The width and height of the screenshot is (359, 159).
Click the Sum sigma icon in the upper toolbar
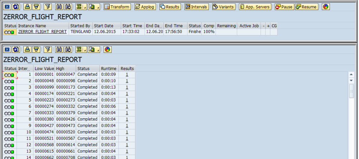click(x=79, y=7)
